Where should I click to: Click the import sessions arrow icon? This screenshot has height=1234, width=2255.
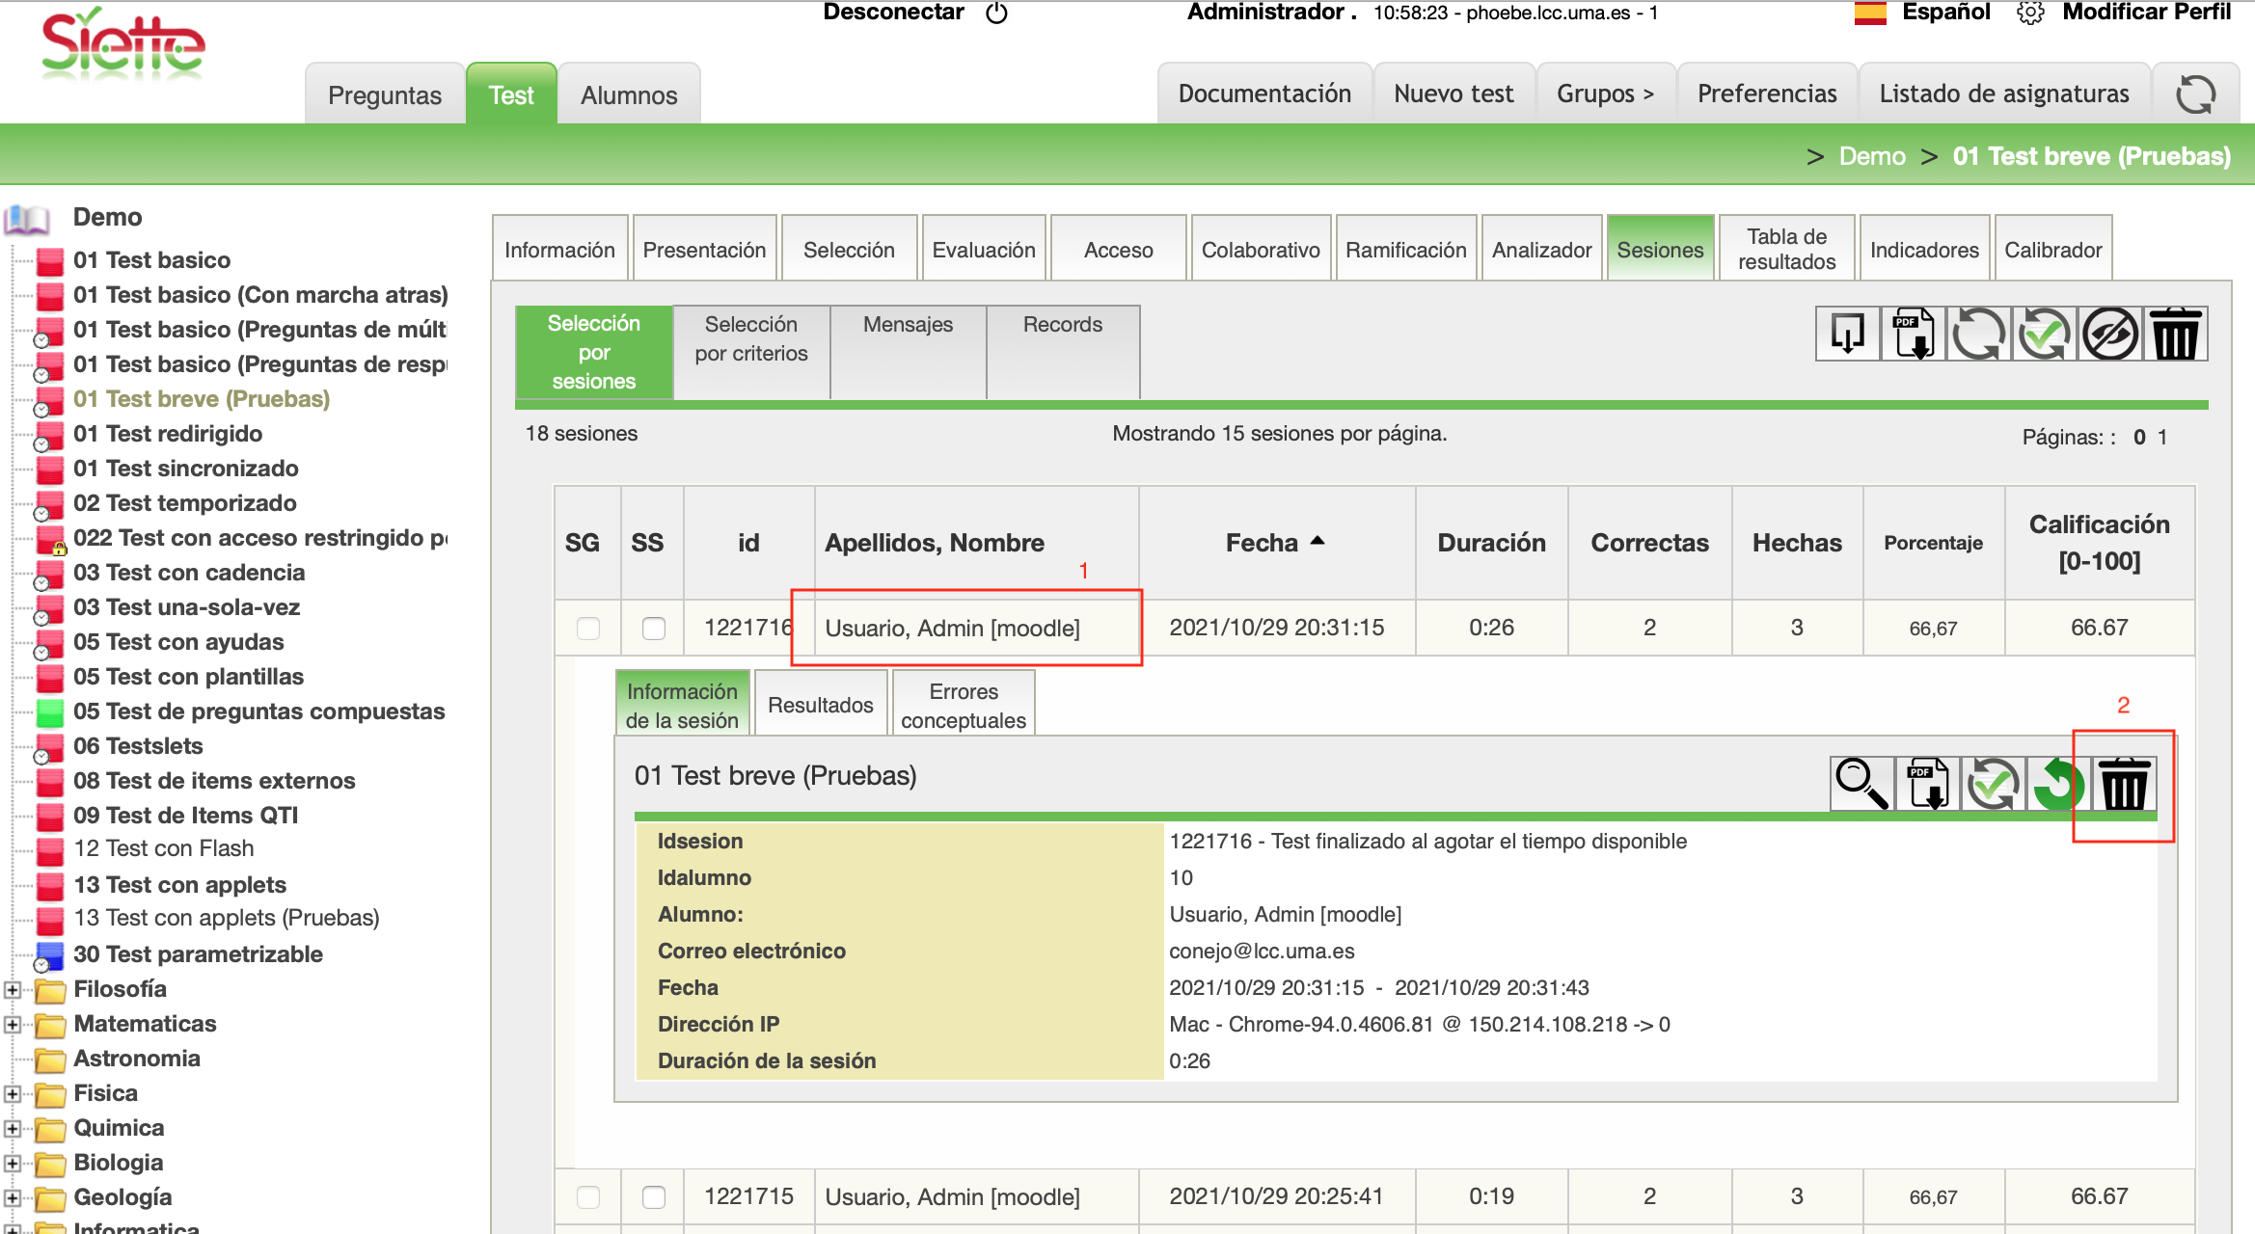coord(1847,335)
